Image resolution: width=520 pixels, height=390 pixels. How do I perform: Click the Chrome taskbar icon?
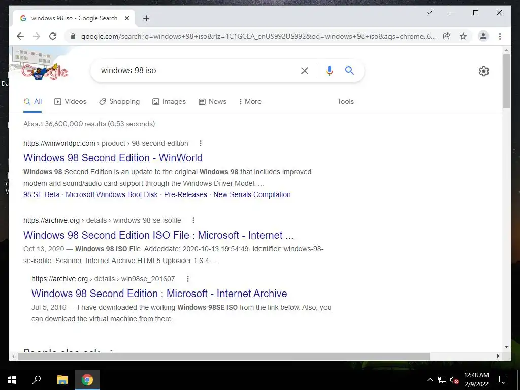87,380
